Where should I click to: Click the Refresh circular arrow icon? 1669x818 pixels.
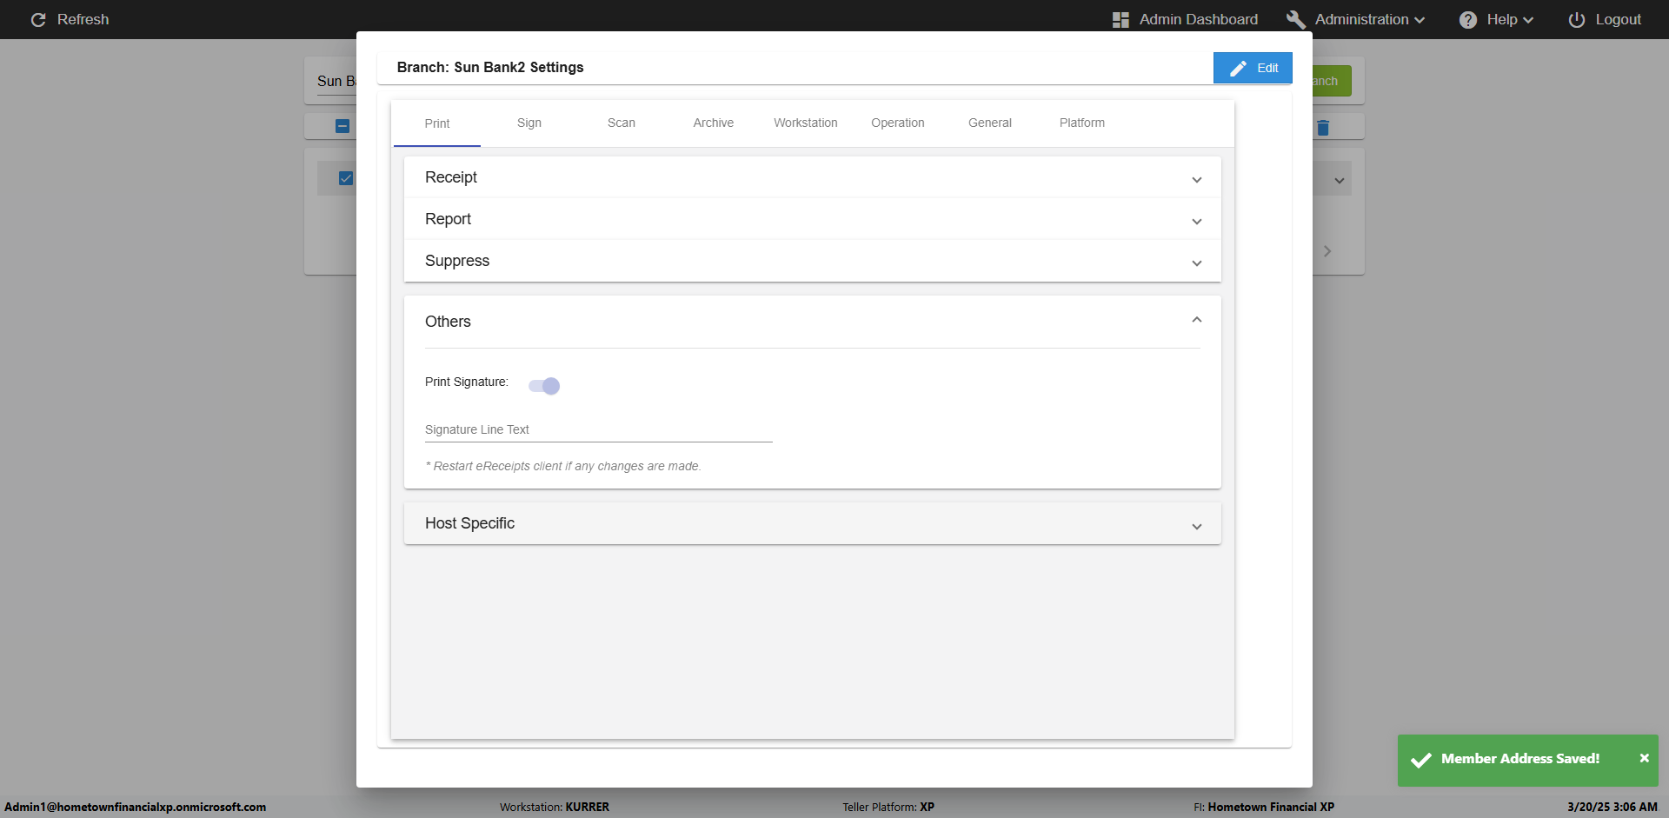38,19
